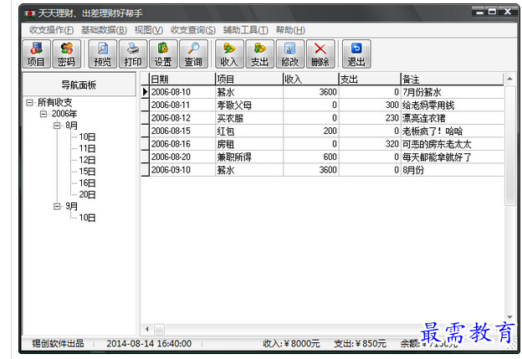Open the 基础数据(B) menu

[x=104, y=30]
